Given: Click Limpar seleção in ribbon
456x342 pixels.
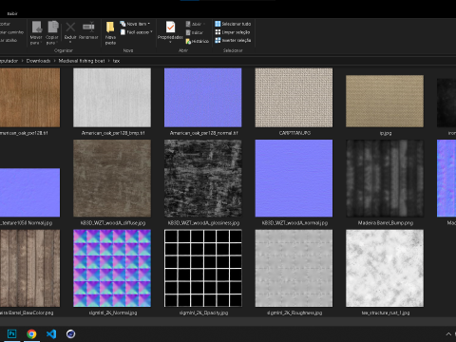Looking at the screenshot, I should pos(233,32).
